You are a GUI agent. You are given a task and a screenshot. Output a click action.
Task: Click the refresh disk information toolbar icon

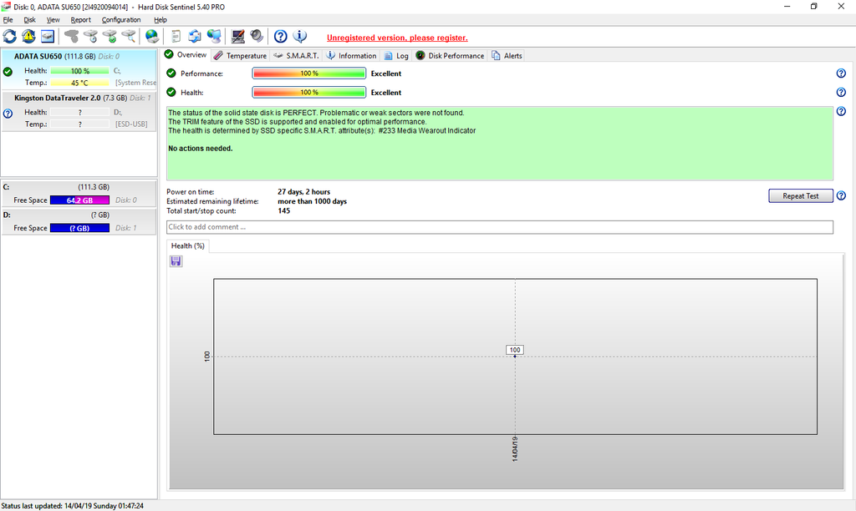[10, 36]
